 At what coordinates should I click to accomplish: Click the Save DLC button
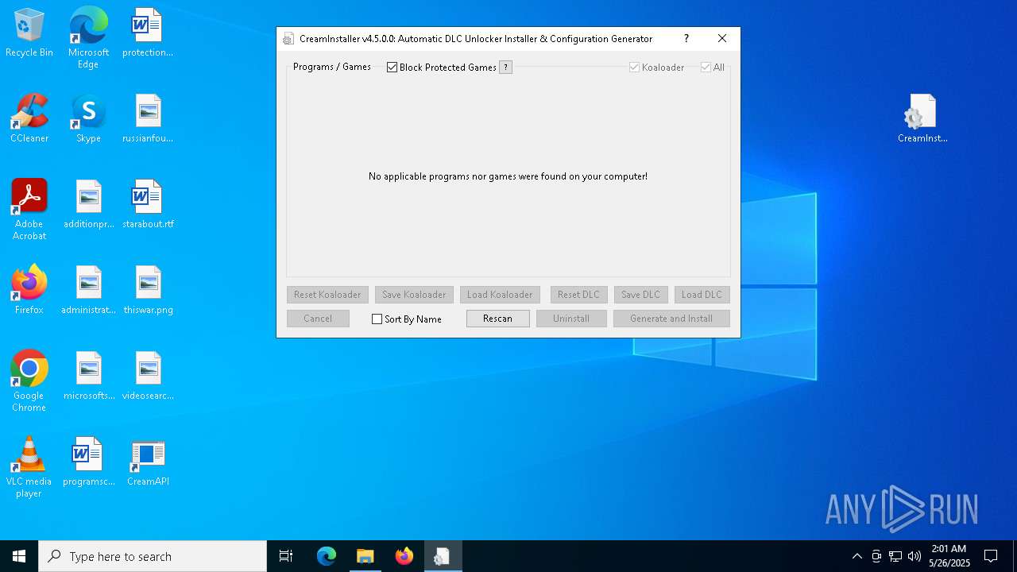[x=640, y=295]
